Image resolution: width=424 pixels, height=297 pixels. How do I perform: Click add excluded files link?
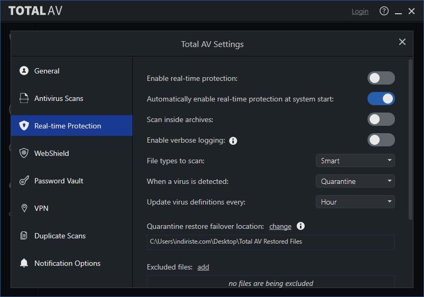point(203,267)
